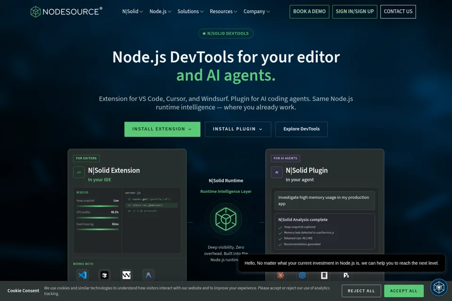Click the CPU profile progress bar
Image resolution: width=452 pixels, height=301 pixels.
[97, 218]
